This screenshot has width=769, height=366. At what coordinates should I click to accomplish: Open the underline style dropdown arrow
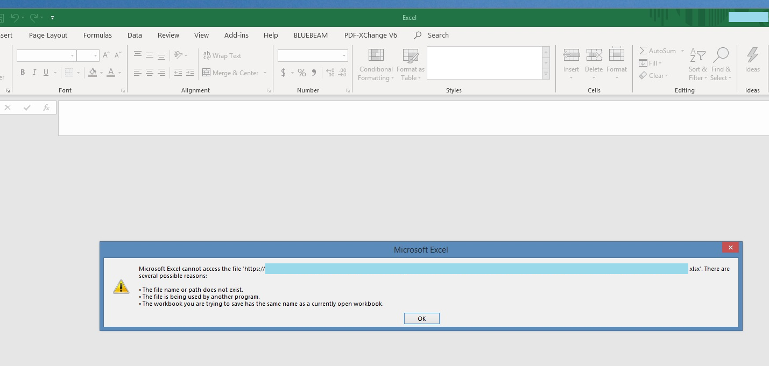click(x=55, y=73)
